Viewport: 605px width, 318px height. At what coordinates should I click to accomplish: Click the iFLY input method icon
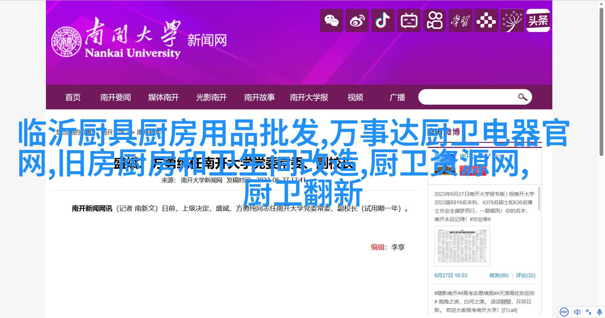(564, 312)
